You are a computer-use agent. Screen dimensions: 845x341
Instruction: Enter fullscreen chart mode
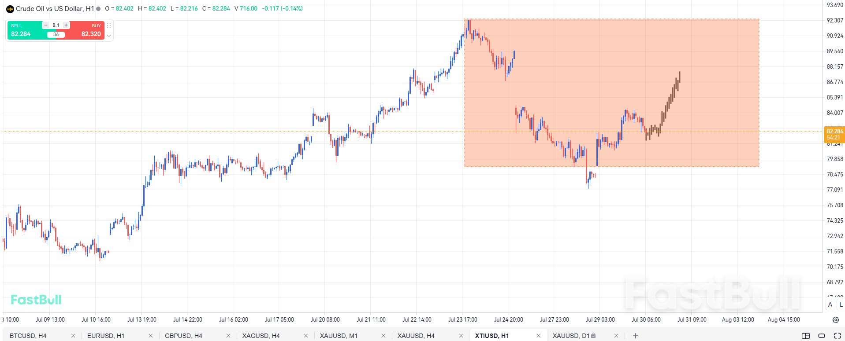(838, 336)
